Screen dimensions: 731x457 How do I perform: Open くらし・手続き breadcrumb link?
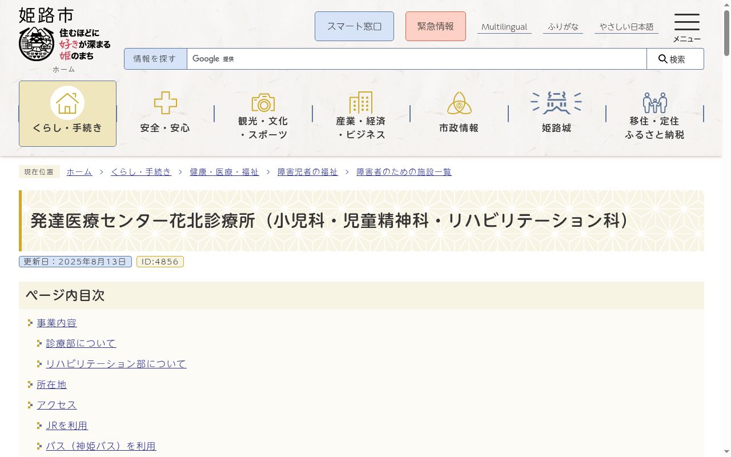pyautogui.click(x=141, y=172)
